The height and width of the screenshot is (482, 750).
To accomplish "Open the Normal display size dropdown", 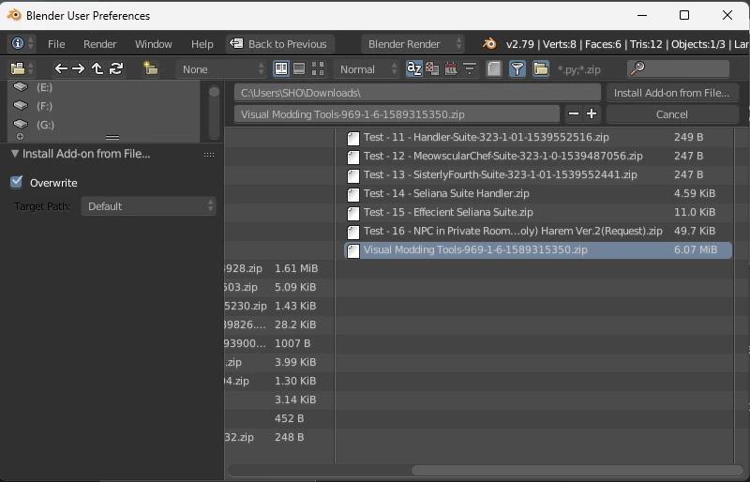I will pos(367,69).
